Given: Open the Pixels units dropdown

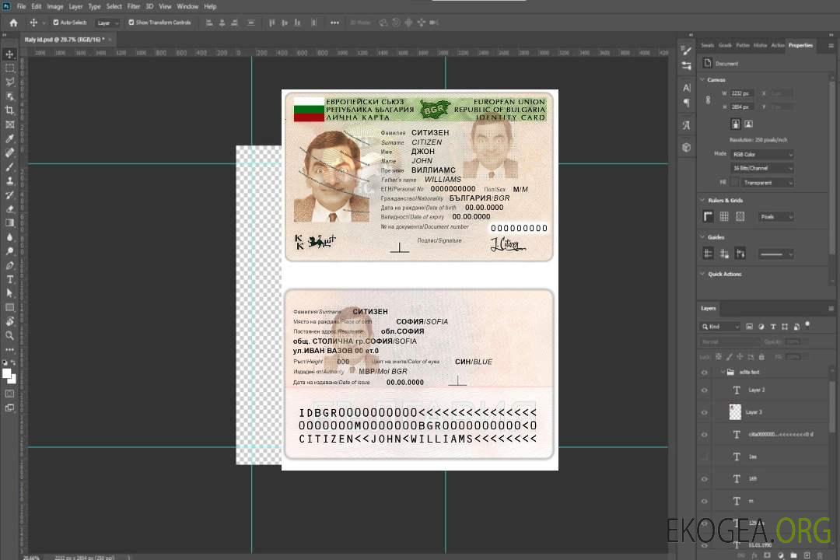Looking at the screenshot, I should click(776, 216).
